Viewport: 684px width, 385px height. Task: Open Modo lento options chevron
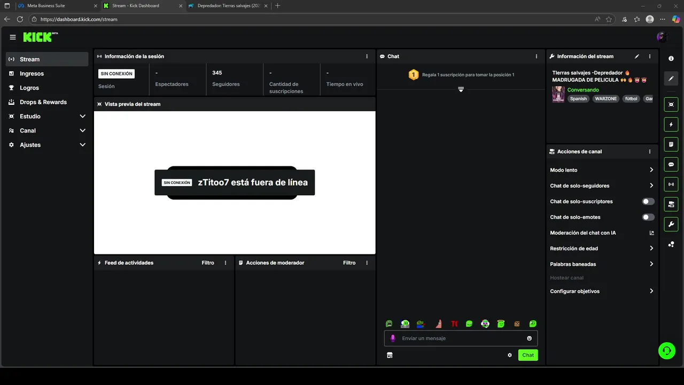tap(651, 170)
